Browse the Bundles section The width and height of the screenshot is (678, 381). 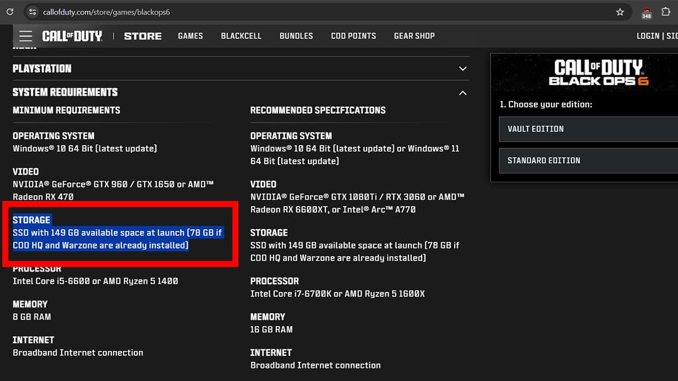[x=296, y=36]
